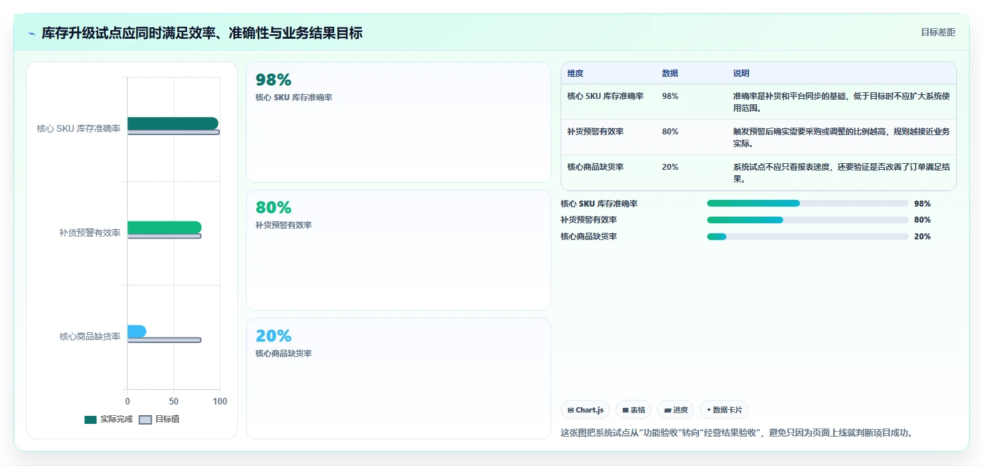The height and width of the screenshot is (466, 983).
Task: Click 补货预警有效率 progress bar
Action: point(807,220)
